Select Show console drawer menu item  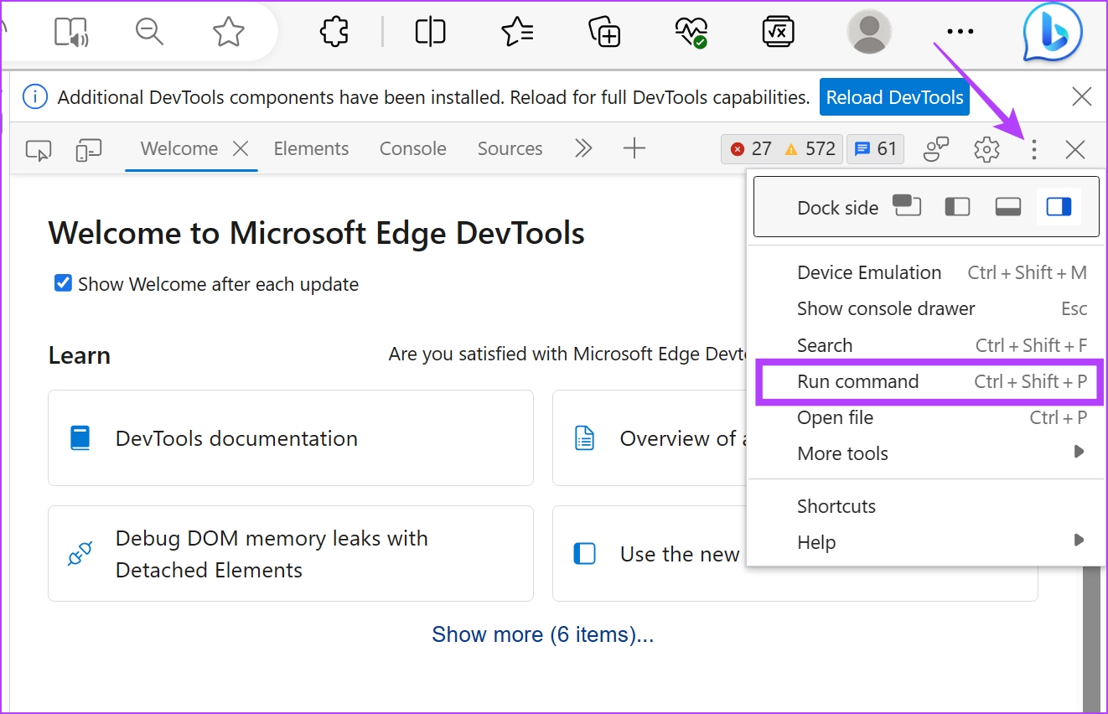coord(925,308)
